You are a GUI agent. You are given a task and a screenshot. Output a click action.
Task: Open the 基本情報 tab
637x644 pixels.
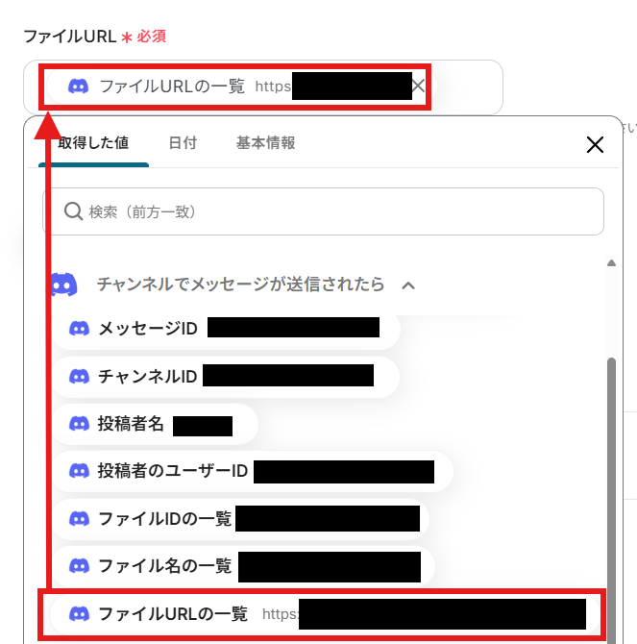click(265, 143)
